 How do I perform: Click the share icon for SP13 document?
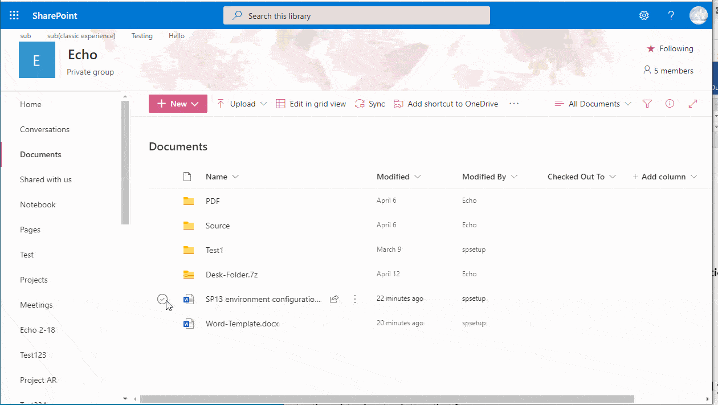[x=334, y=298]
